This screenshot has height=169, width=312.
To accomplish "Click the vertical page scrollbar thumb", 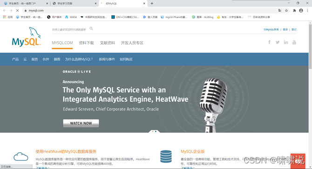I will coord(310,46).
